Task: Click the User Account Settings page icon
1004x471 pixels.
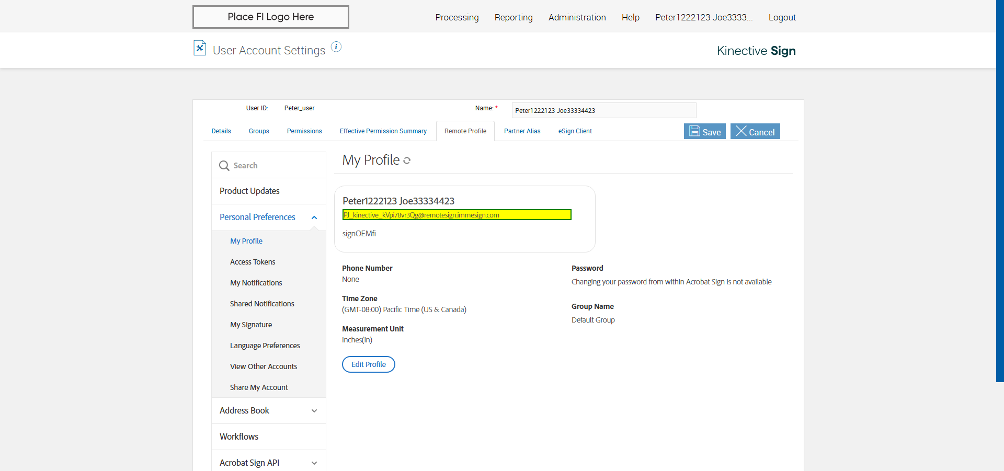Action: tap(200, 48)
